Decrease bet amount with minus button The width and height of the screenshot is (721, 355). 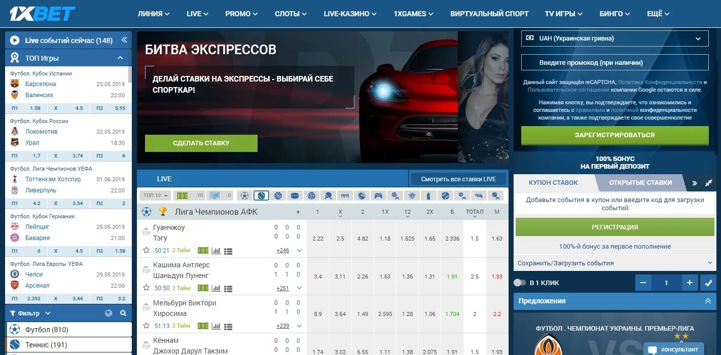643,283
